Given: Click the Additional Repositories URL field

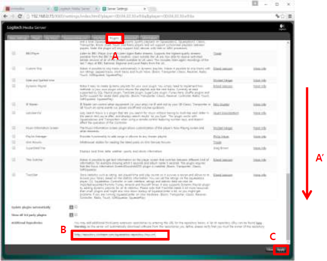Looking at the screenshot, I should pyautogui.click(x=120, y=235).
